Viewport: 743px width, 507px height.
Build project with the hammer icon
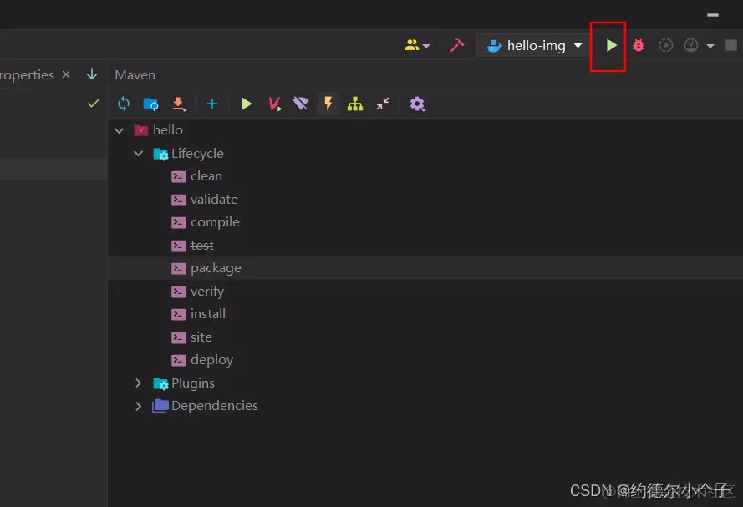pyautogui.click(x=457, y=45)
